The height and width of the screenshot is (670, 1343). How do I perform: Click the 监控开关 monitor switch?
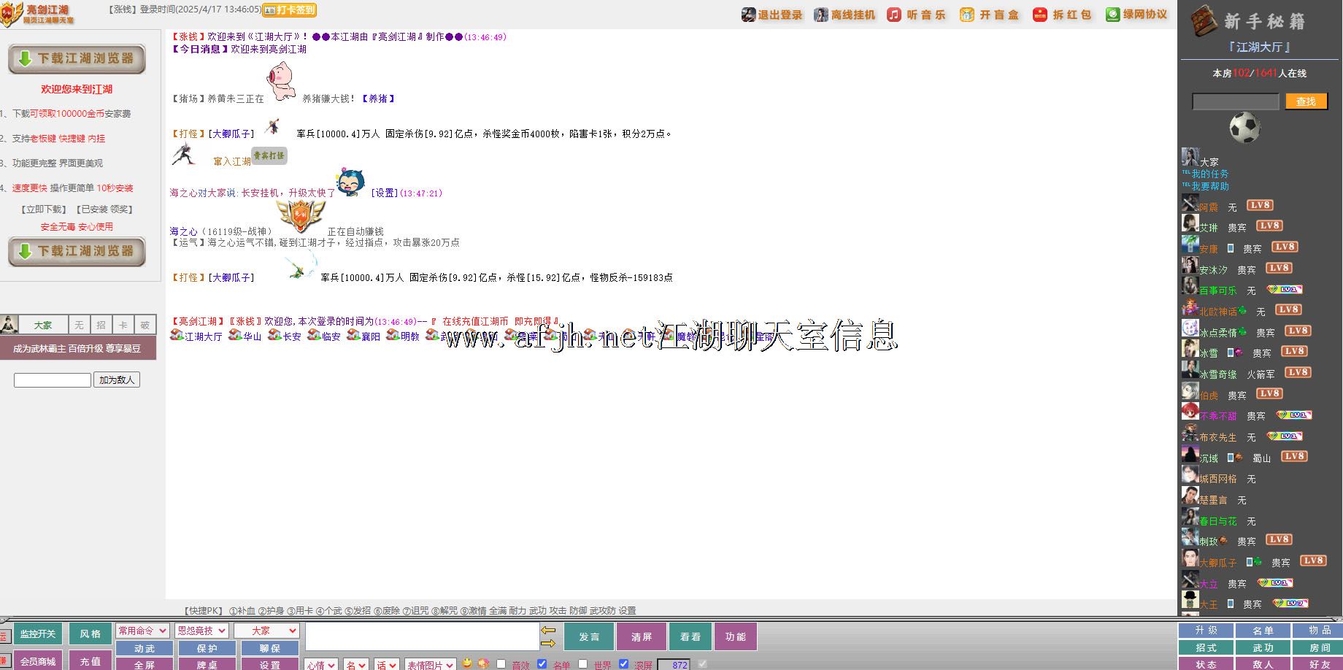(38, 634)
